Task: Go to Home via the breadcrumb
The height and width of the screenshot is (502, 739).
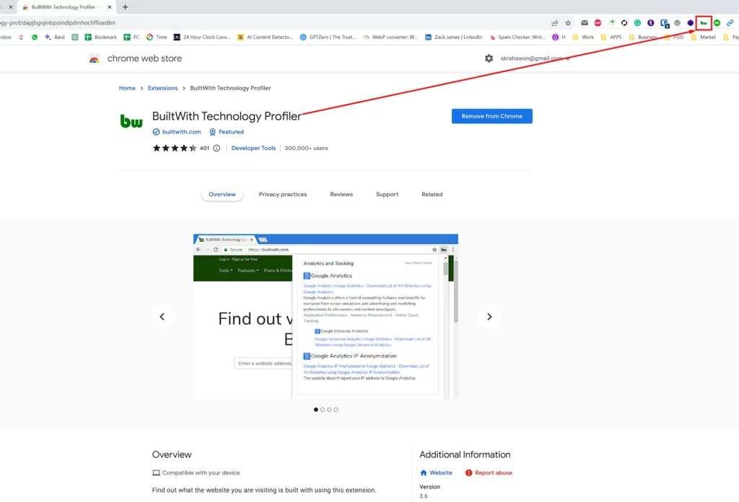Action: [x=127, y=88]
